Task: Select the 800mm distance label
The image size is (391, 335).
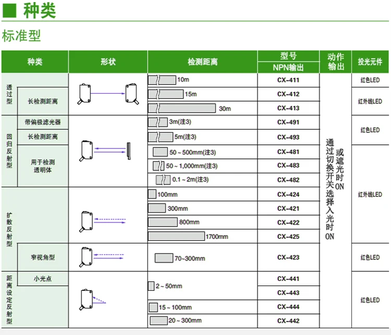Action: pos(189,222)
